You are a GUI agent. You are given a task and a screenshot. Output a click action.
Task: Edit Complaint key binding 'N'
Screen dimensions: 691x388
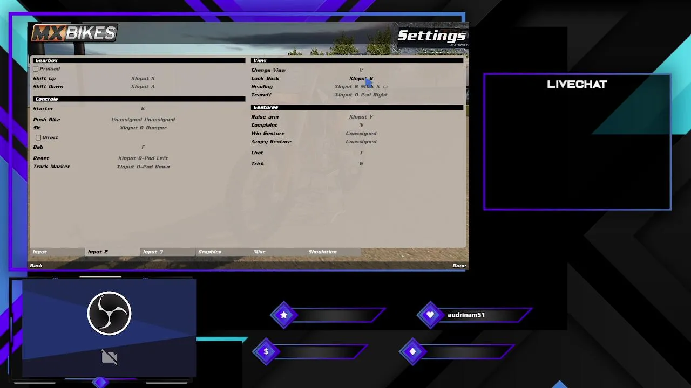click(x=361, y=125)
